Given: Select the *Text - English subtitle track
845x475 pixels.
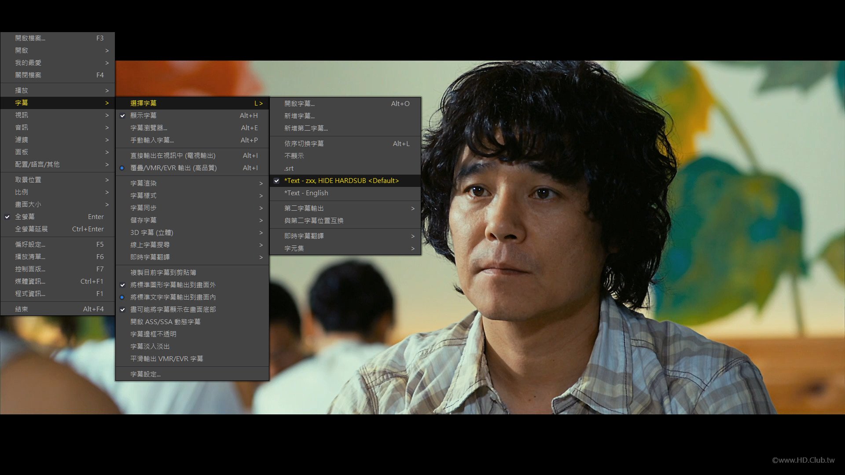Looking at the screenshot, I should click(306, 193).
